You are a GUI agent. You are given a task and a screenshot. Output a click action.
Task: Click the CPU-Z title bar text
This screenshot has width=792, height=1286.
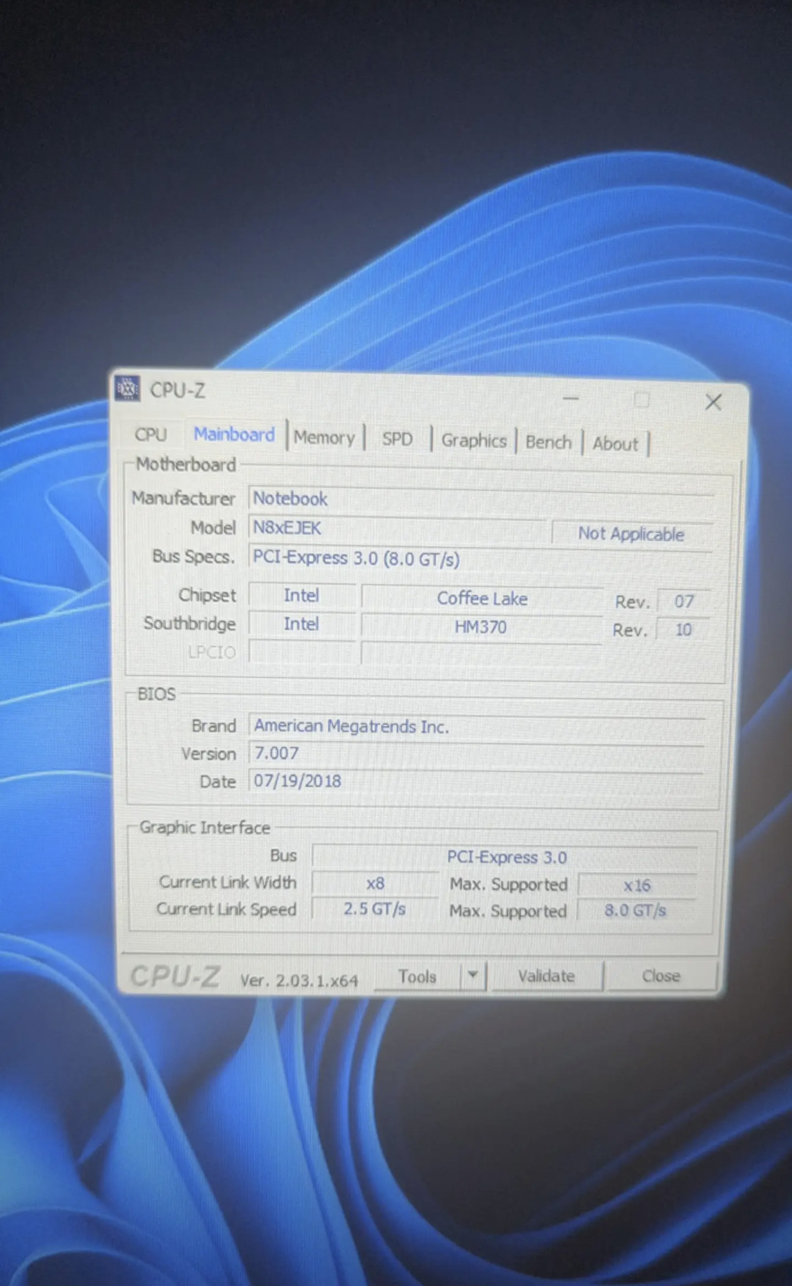(x=178, y=391)
